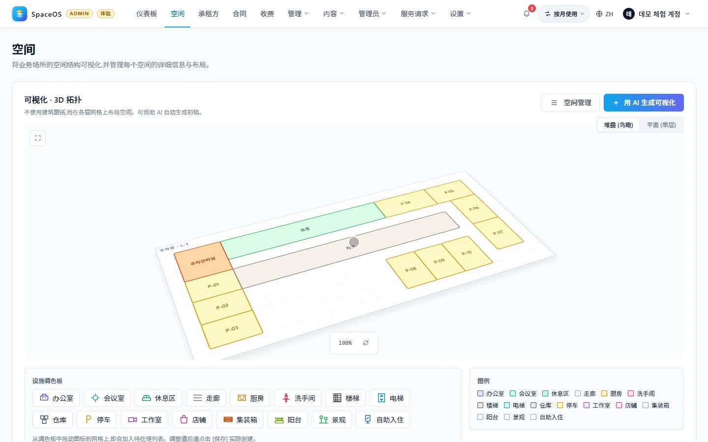
Task: Open the 合同 contracts tab
Action: pos(239,14)
